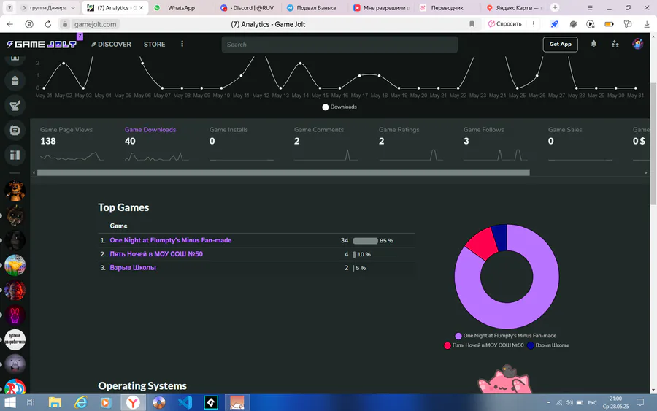Select the Game Follows metric
The height and width of the screenshot is (411, 657).
pos(495,145)
